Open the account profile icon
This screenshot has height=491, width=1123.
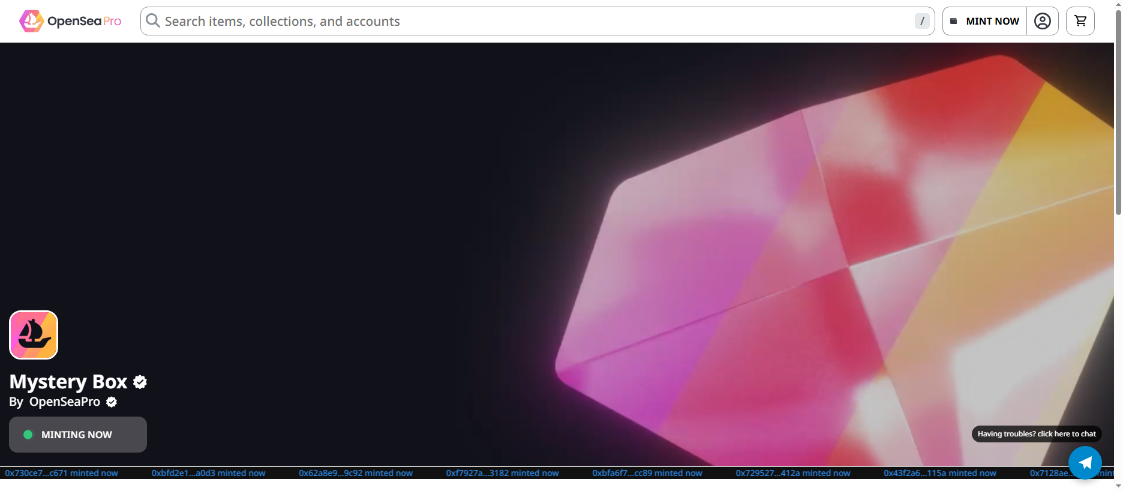tap(1043, 21)
